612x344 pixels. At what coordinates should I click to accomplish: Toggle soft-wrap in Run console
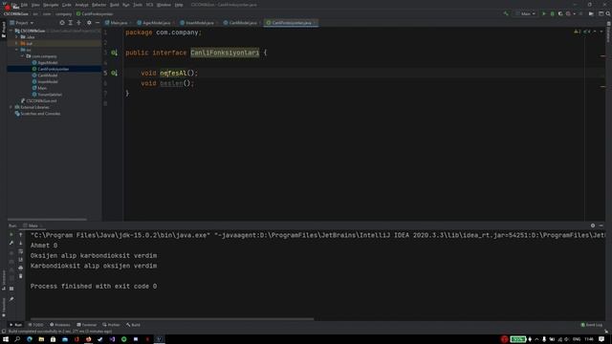tap(21, 251)
